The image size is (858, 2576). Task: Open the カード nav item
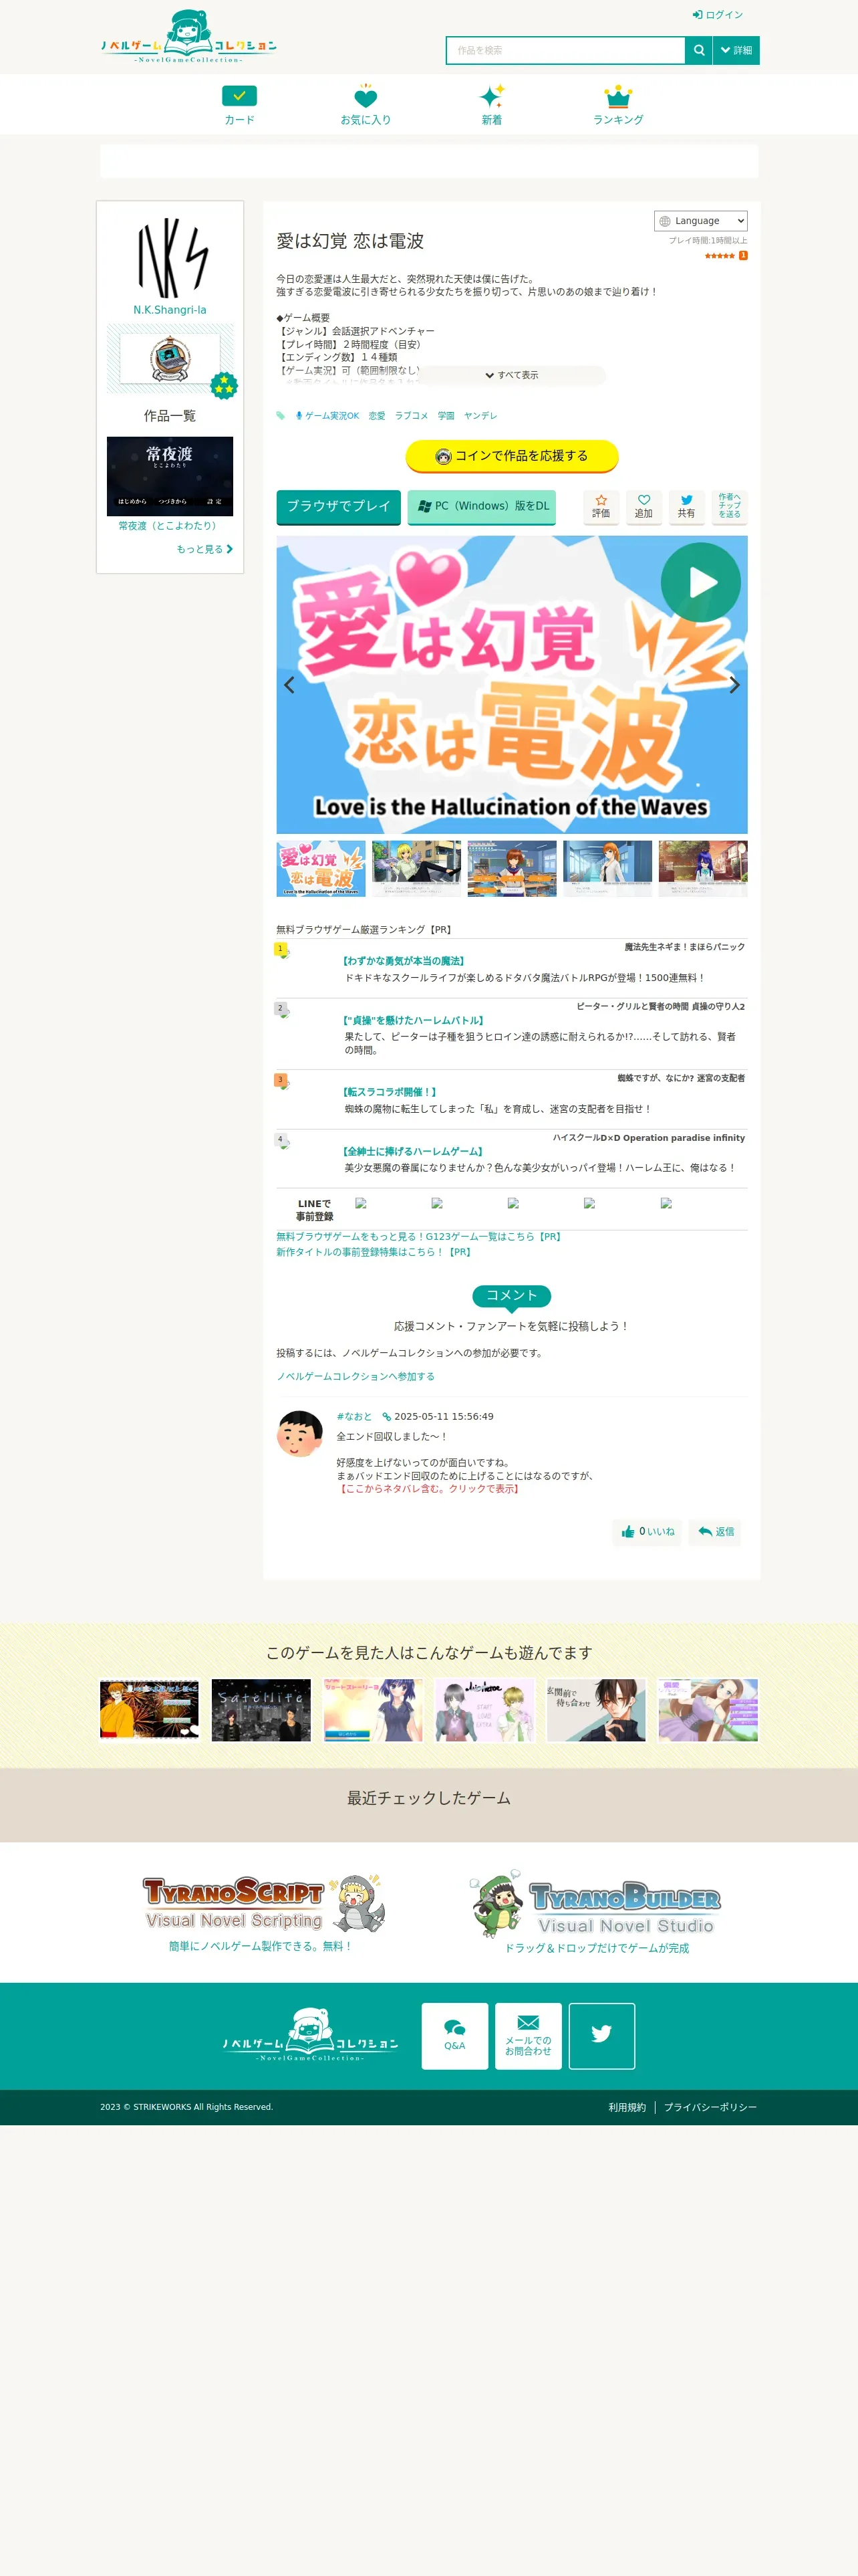pos(240,105)
